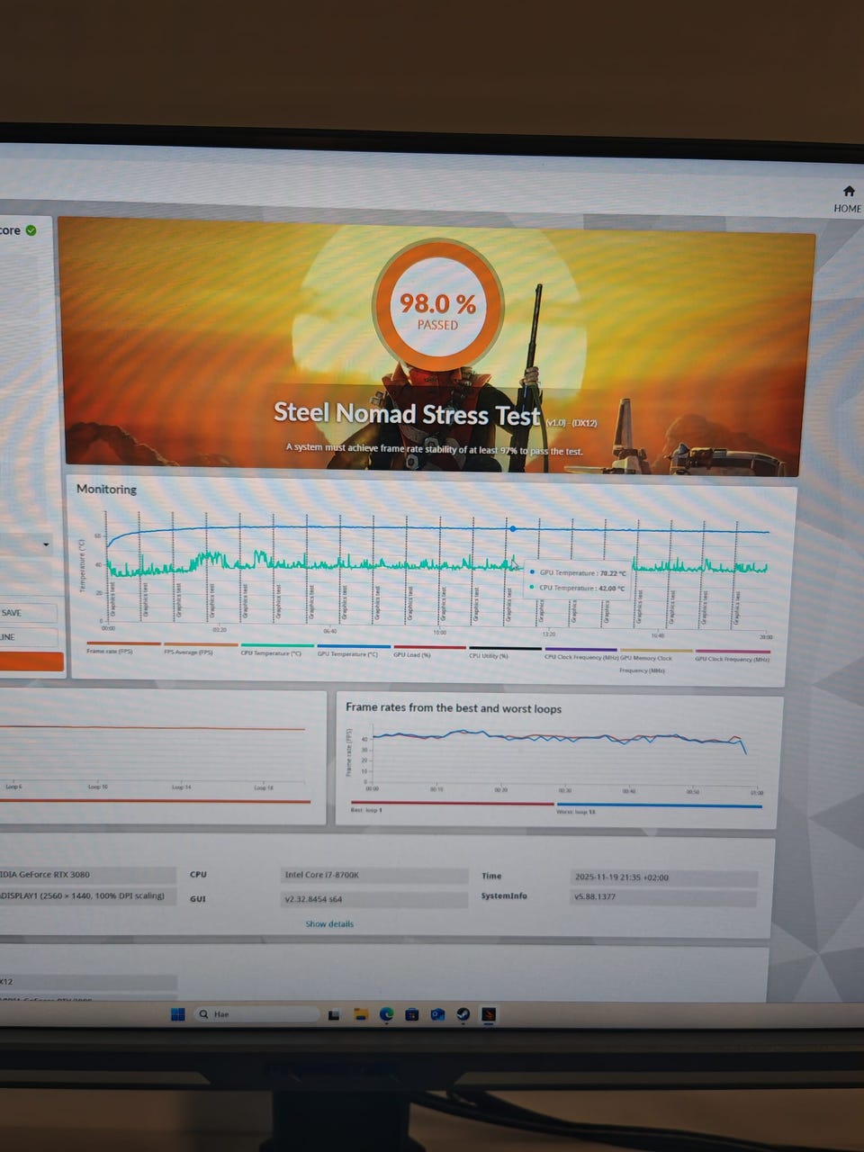Open Microsoft Edge from the taskbar
This screenshot has height=1152, width=864.
[x=386, y=1014]
